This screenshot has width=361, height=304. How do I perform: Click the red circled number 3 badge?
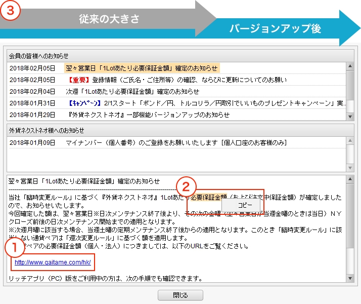click(x=11, y=11)
